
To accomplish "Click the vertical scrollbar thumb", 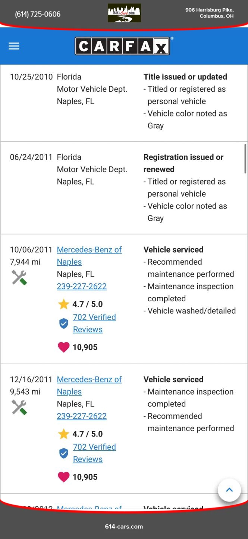I will pyautogui.click(x=245, y=157).
